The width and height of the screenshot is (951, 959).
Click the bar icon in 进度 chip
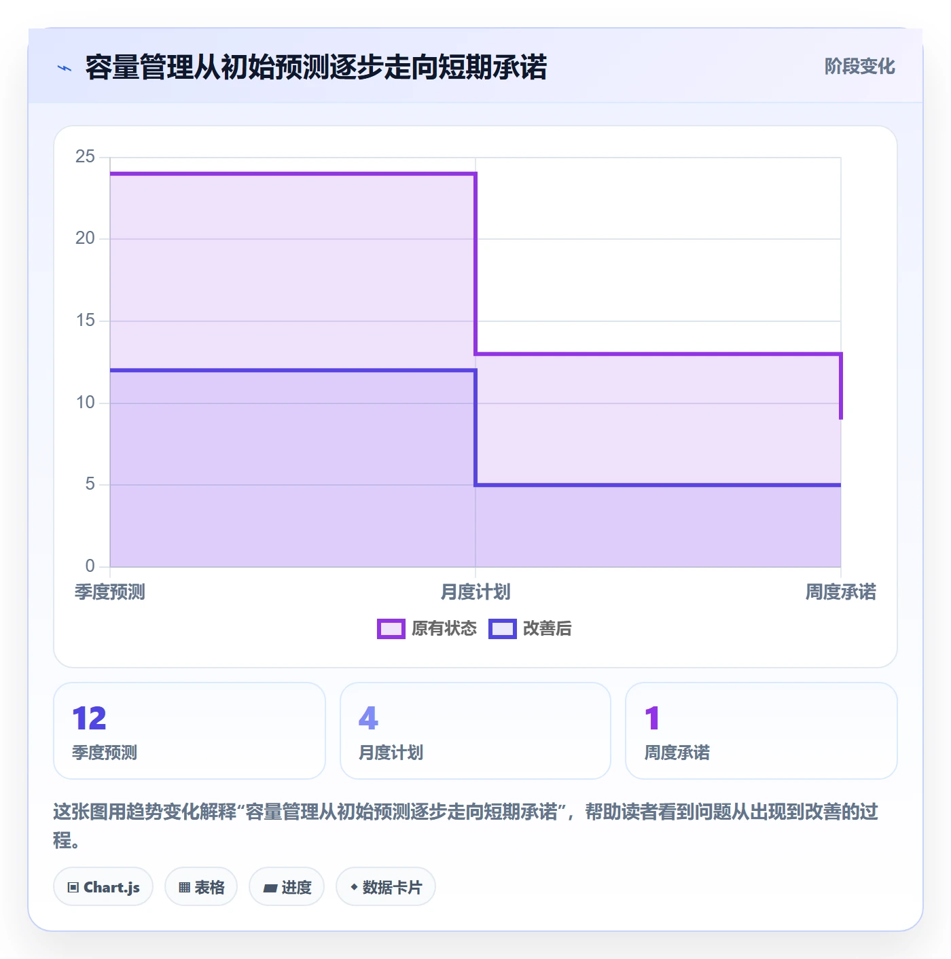click(270, 888)
